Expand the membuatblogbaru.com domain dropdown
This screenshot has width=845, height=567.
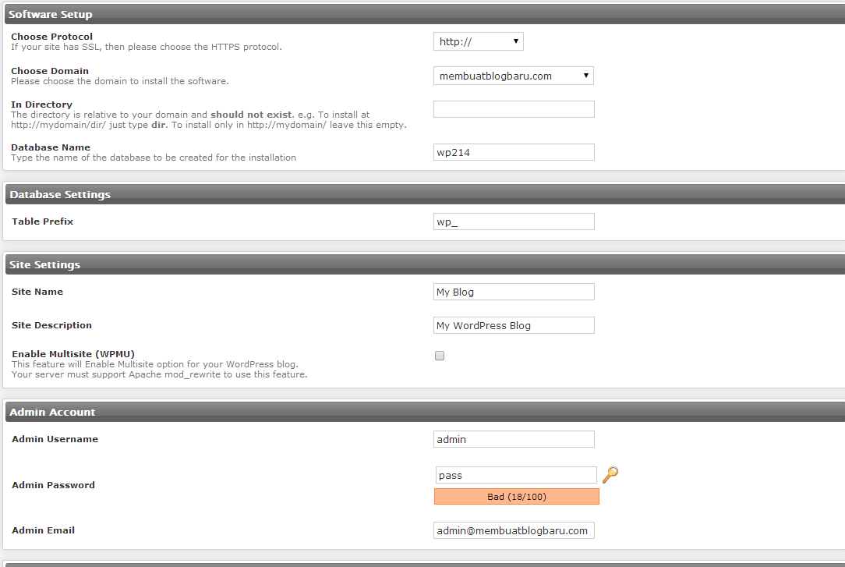click(513, 76)
